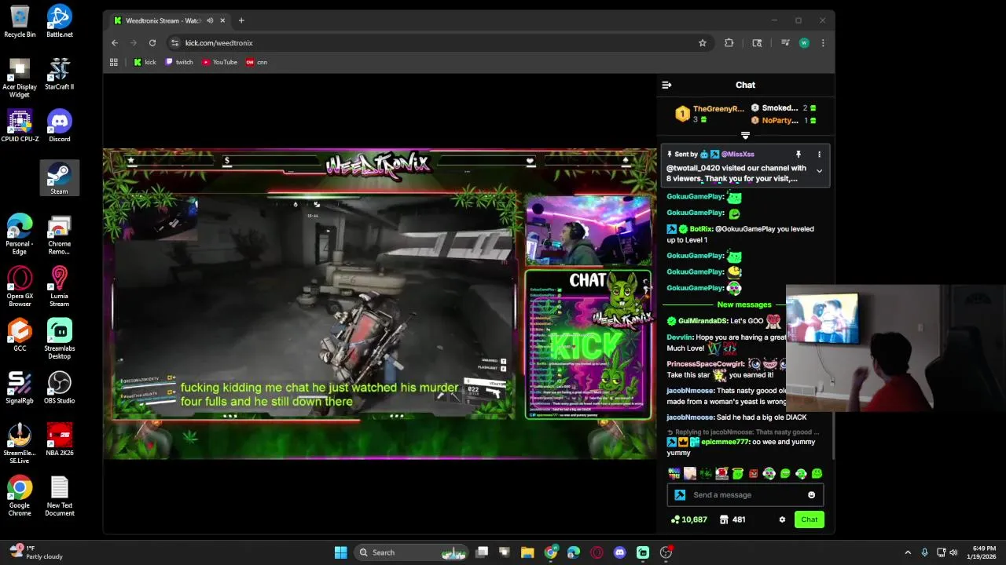
Task: Open the twitch bookmark
Action: 179,62
